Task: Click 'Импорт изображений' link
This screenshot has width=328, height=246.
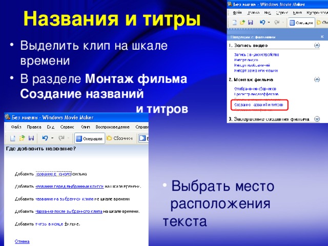Action: pyautogui.click(x=252, y=65)
